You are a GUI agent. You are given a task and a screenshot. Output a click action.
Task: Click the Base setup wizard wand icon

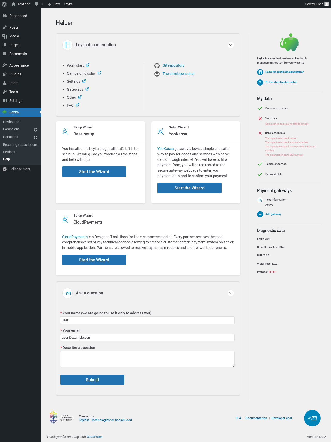click(x=65, y=132)
